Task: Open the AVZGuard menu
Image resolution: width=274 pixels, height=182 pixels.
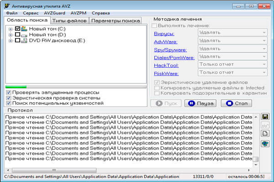Action: 54,13
